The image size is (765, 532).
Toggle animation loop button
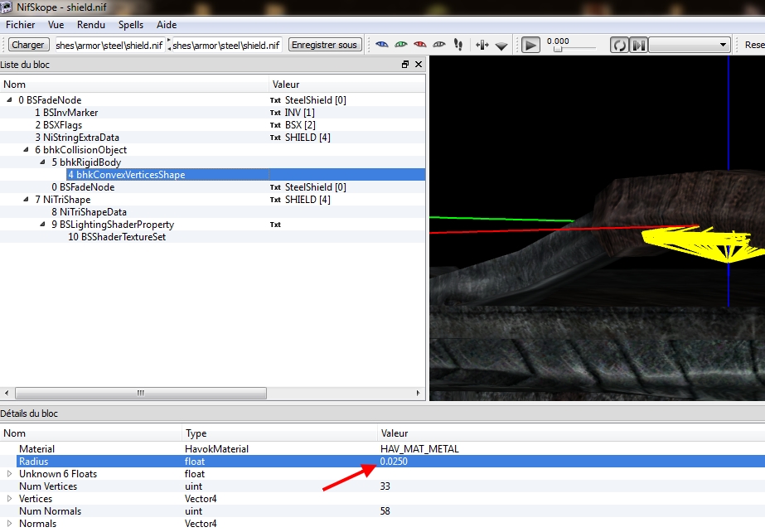[619, 46]
